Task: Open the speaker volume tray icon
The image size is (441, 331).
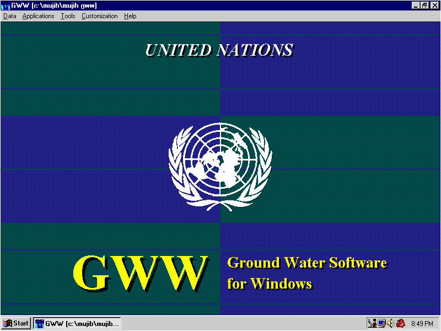Action: (390, 323)
